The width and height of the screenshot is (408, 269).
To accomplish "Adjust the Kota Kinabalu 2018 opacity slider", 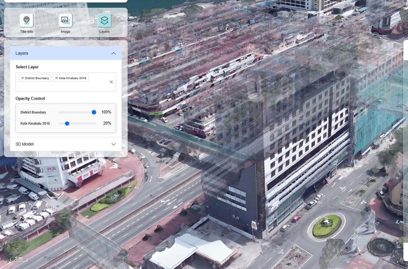I will (x=67, y=123).
